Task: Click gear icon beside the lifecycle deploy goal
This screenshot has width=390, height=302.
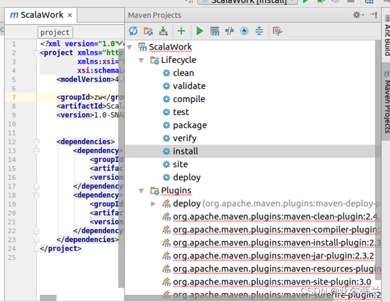Action: [x=166, y=177]
